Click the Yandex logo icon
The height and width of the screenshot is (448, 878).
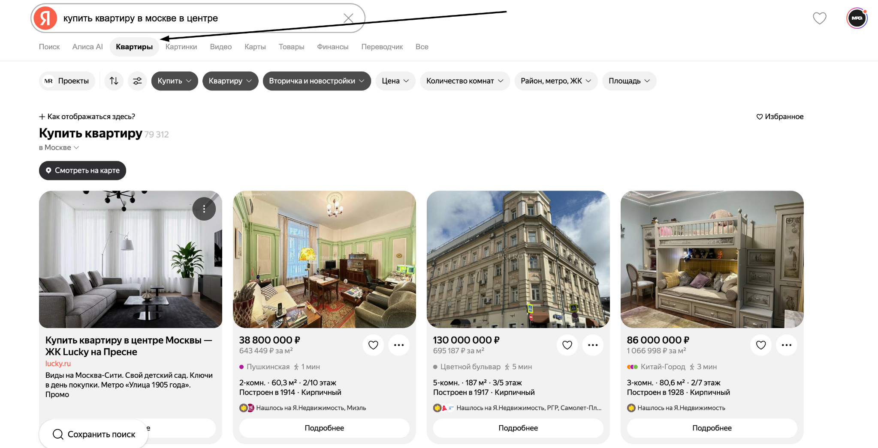(x=45, y=18)
